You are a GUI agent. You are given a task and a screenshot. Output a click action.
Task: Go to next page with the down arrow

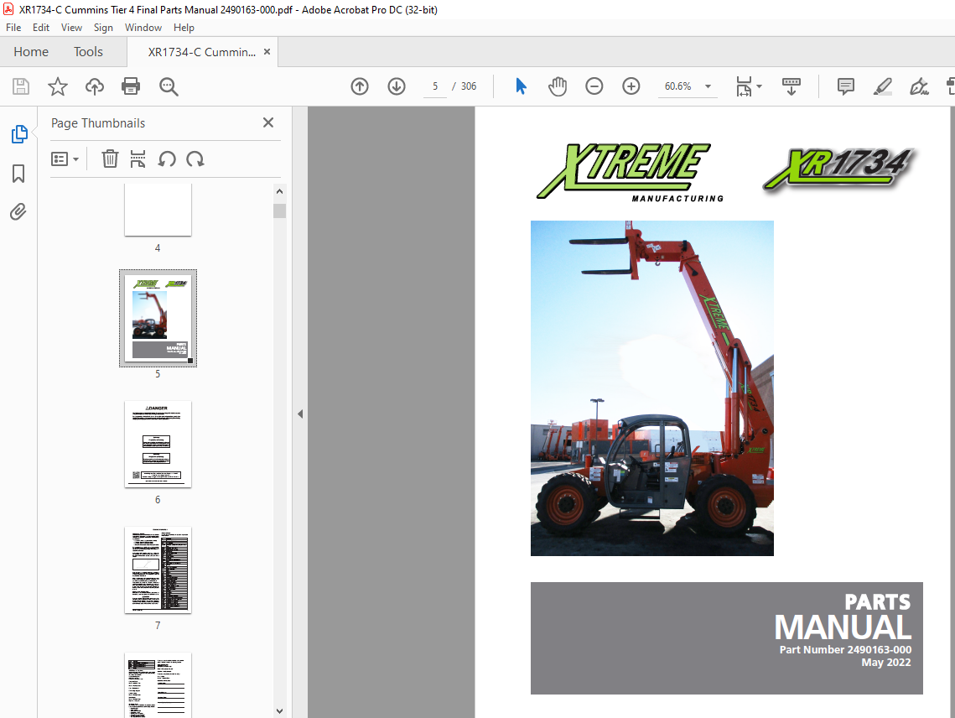pyautogui.click(x=397, y=86)
